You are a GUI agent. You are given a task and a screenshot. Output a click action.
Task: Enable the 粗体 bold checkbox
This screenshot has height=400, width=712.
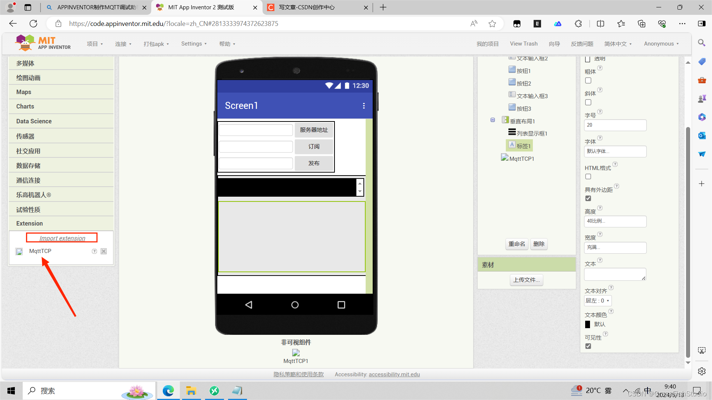(x=588, y=81)
